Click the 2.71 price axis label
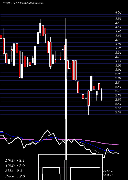Screen dimensions: 128x180 [118, 95]
